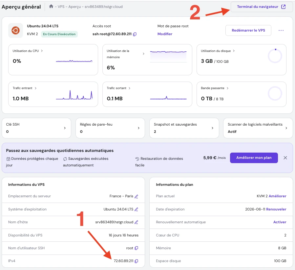Edit the server location France - Paris
Image resolution: width=295 pixels, height=270 pixels.
pyautogui.click(x=137, y=196)
